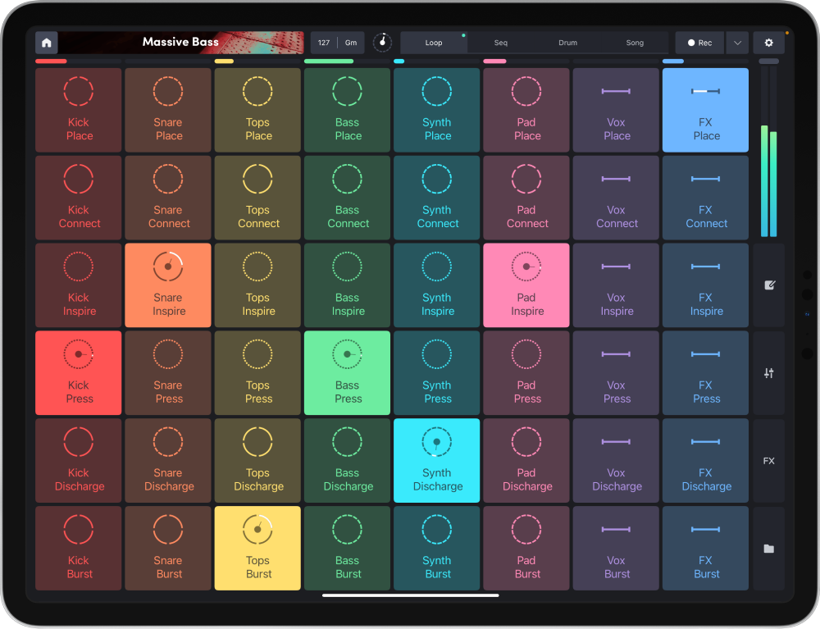
Task: Open the settings gear icon
Action: (768, 42)
